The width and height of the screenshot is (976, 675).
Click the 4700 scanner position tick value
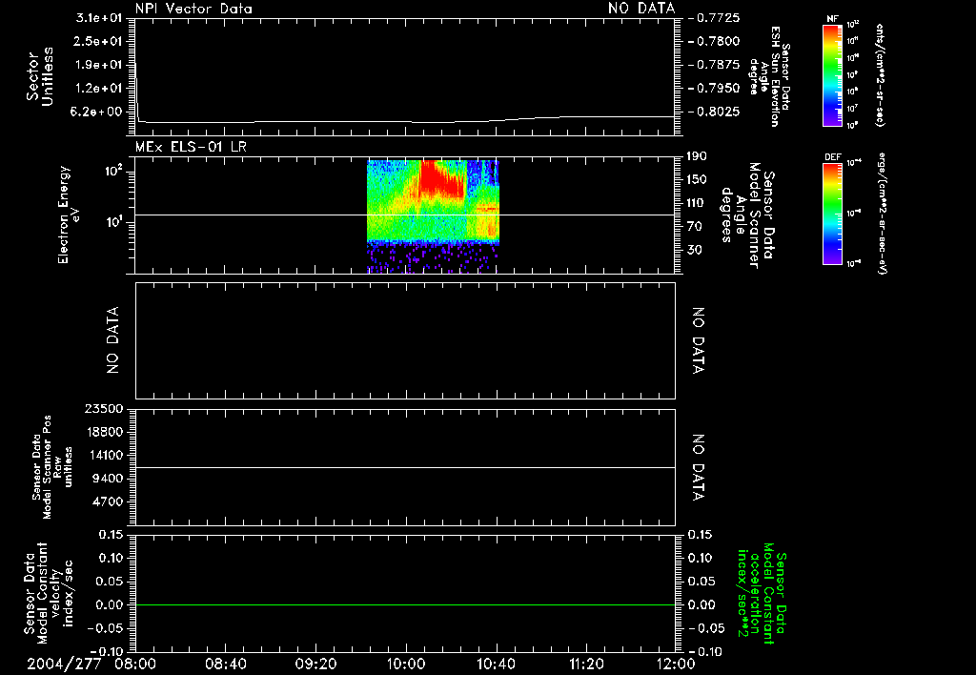(107, 501)
